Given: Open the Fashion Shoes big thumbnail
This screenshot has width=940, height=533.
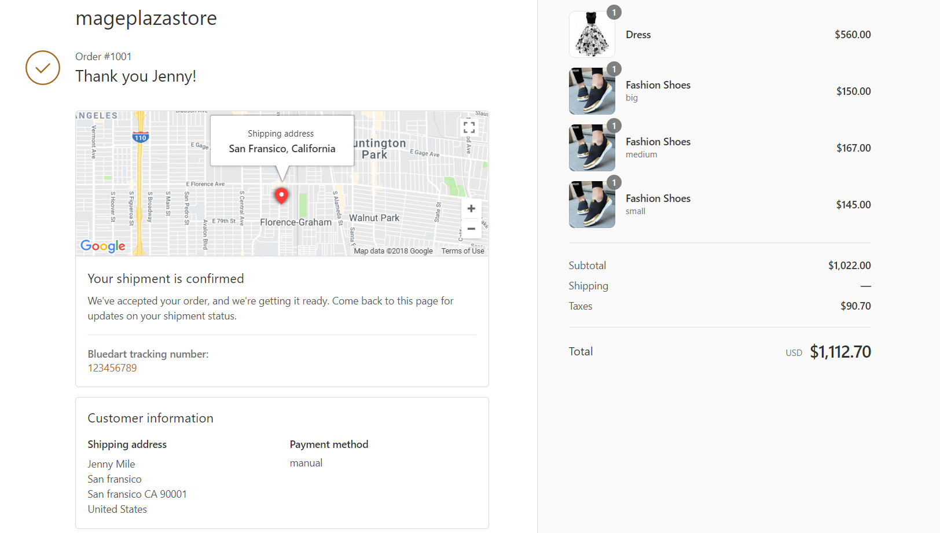Looking at the screenshot, I should (592, 91).
